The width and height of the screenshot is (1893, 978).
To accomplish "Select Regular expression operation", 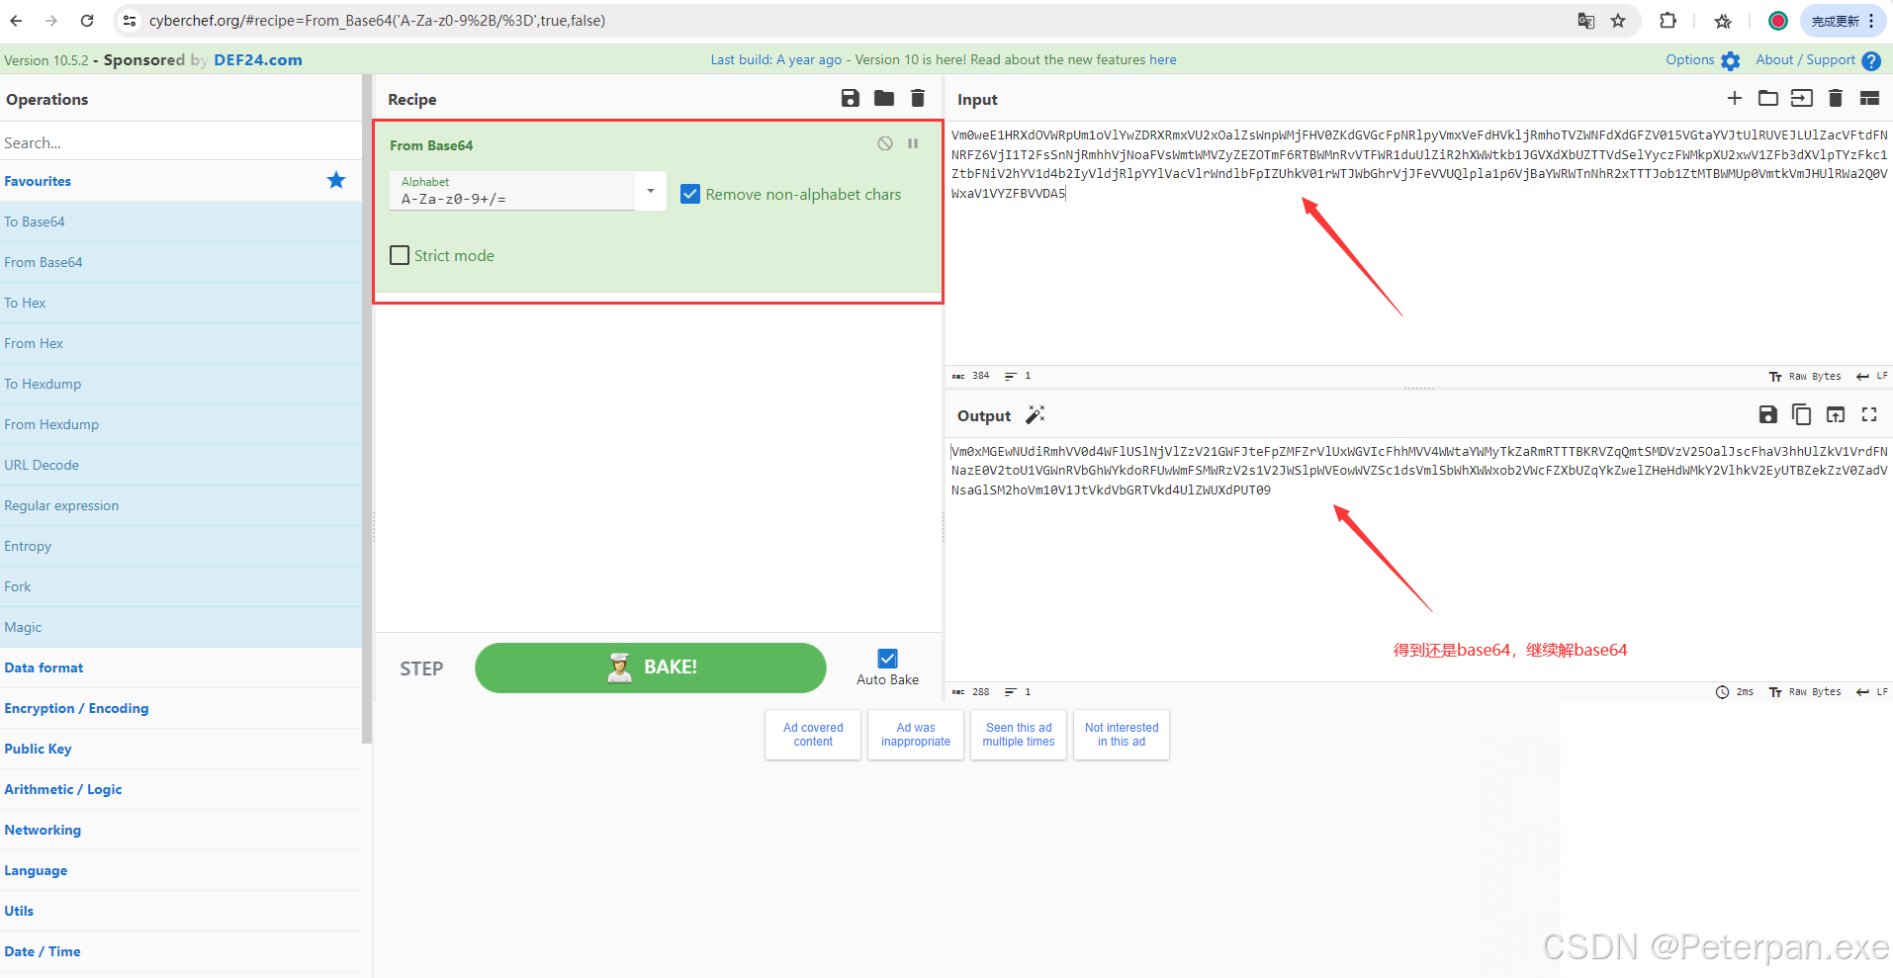I will click(180, 505).
